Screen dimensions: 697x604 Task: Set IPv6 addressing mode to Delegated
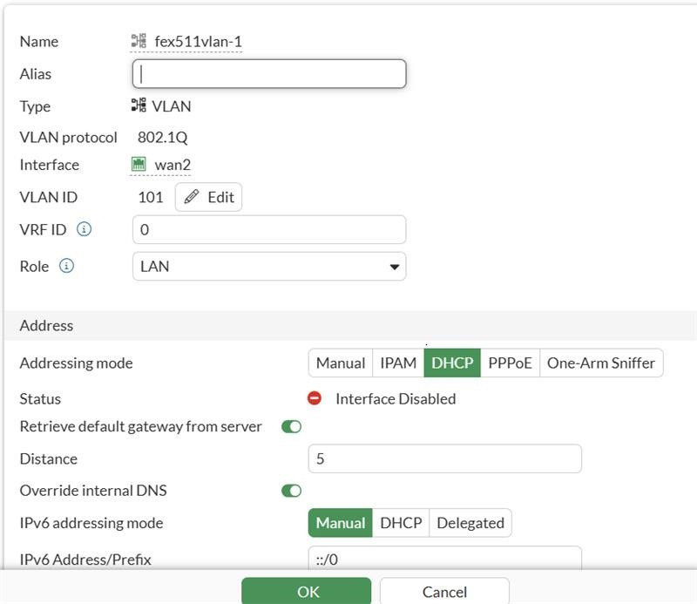tap(470, 523)
